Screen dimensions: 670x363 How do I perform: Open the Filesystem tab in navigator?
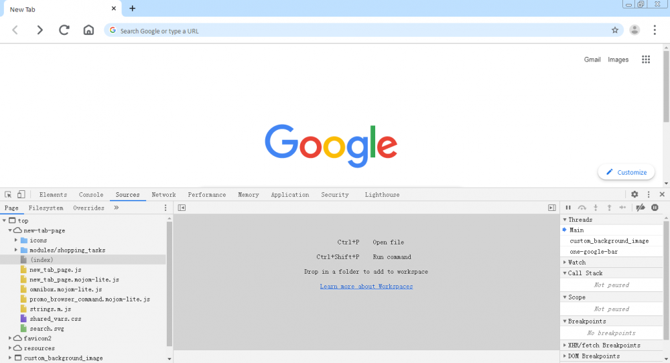point(46,208)
